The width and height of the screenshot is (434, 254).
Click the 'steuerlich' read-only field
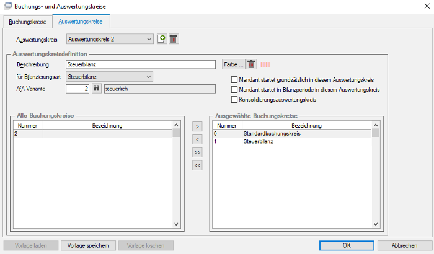coord(160,89)
